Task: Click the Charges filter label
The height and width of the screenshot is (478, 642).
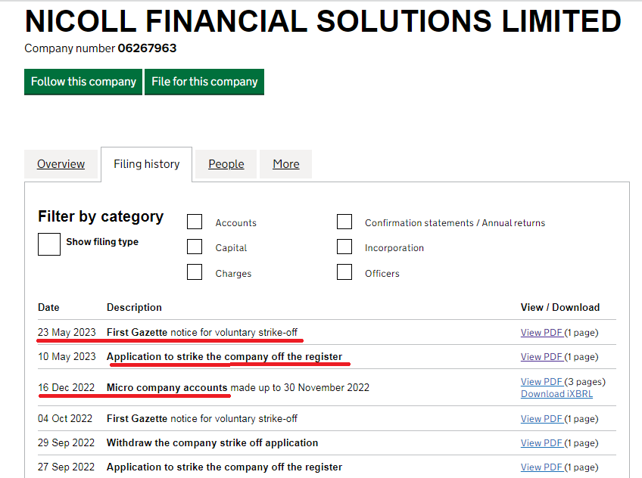Action: (233, 274)
